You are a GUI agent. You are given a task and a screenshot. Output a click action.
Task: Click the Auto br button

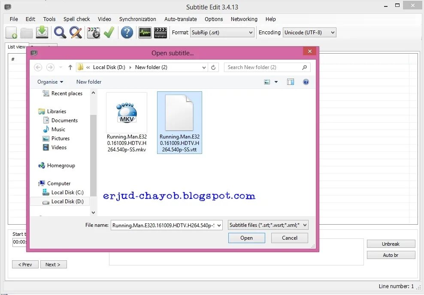391,255
